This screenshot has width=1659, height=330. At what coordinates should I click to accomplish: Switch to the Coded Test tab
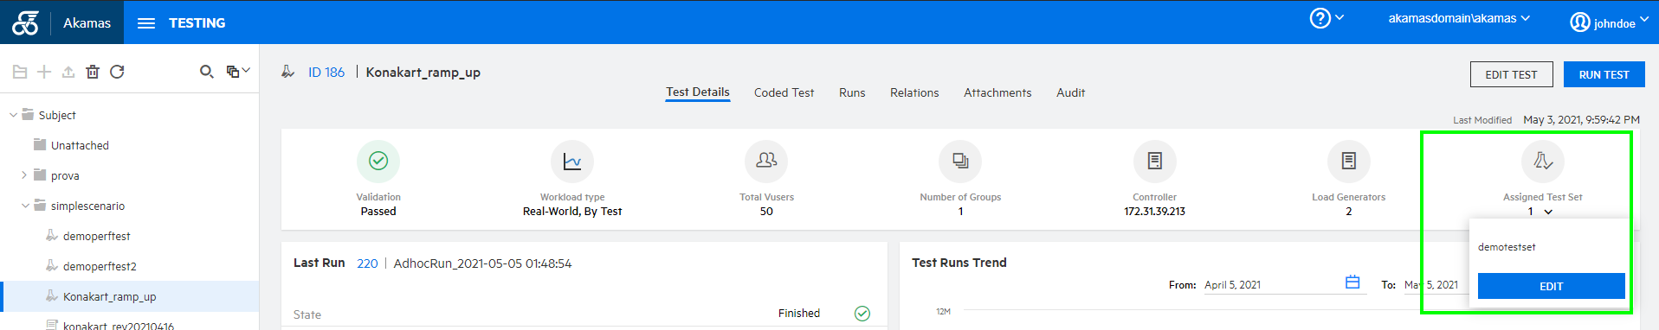click(x=784, y=92)
